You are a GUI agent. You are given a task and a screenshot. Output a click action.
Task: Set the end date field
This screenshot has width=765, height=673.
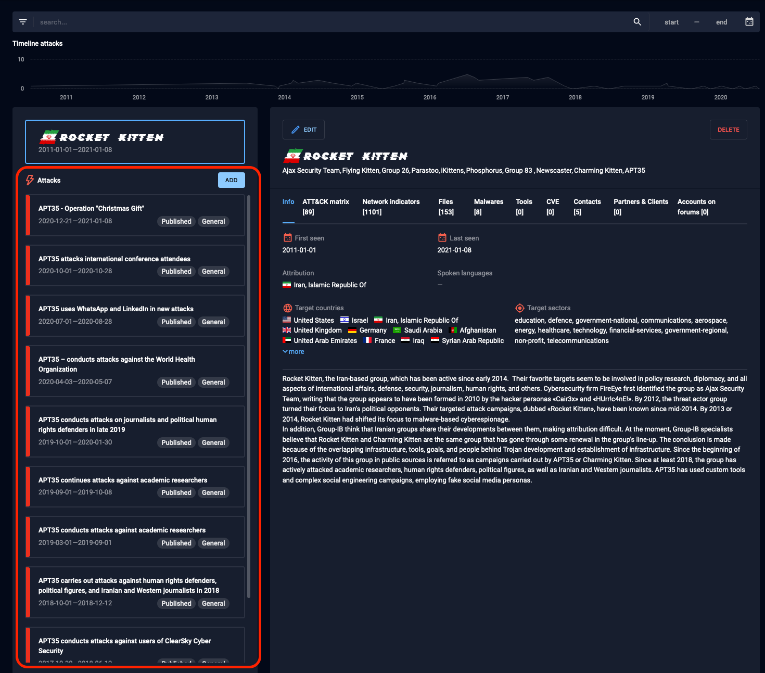pyautogui.click(x=721, y=22)
